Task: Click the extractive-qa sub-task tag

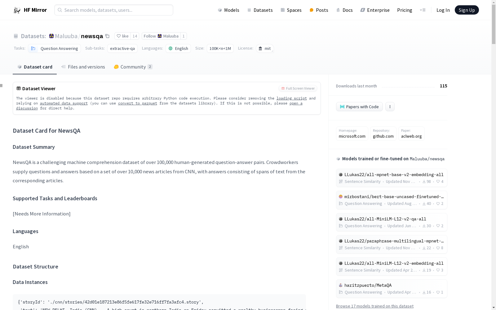Action: tap(122, 48)
